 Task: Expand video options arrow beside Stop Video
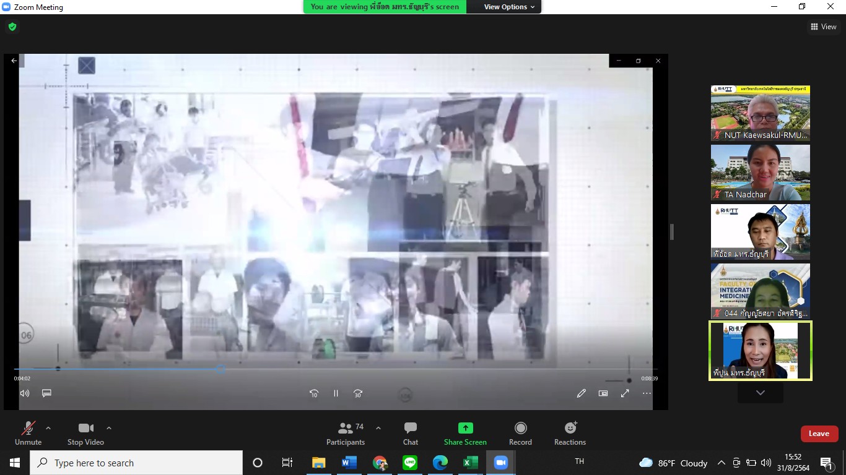(x=109, y=428)
